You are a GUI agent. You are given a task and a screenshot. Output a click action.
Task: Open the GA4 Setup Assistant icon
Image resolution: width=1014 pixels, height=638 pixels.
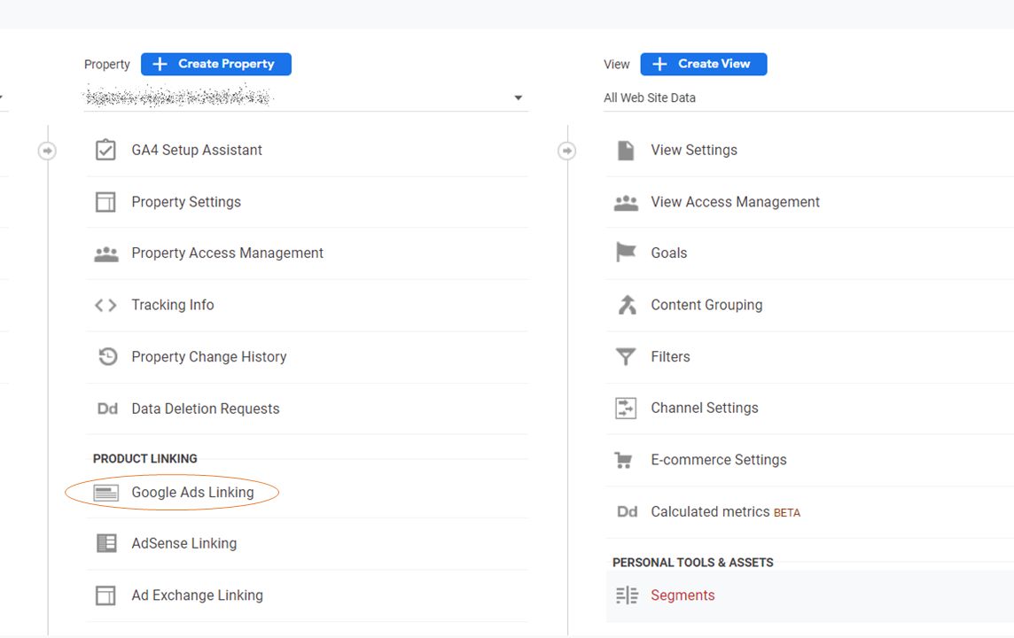coord(105,150)
